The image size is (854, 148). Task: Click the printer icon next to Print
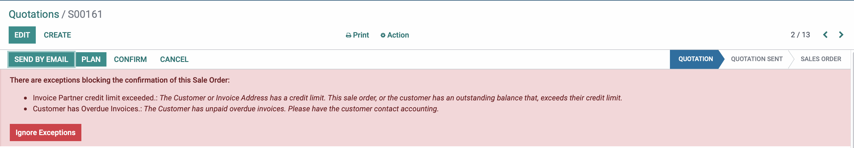click(x=348, y=35)
